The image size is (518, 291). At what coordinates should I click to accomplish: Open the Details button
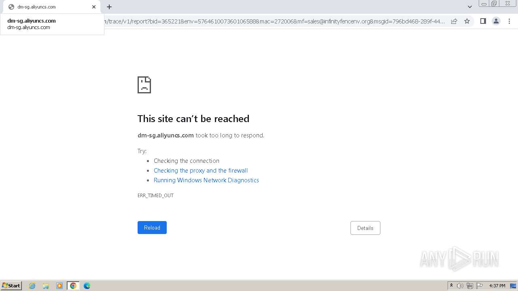pos(365,228)
